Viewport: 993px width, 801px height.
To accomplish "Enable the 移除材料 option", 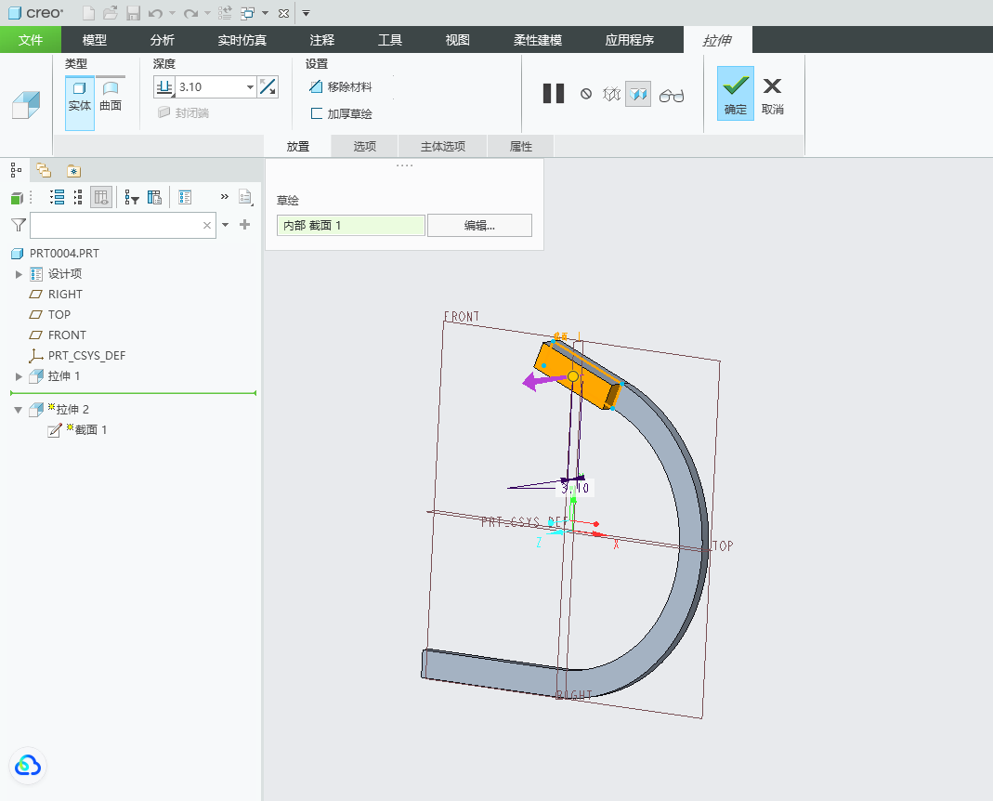I will pos(341,86).
